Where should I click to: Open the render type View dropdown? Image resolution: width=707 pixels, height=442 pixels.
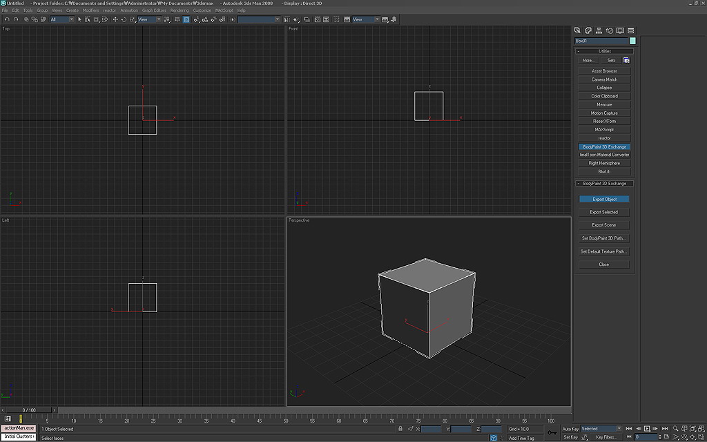click(366, 19)
